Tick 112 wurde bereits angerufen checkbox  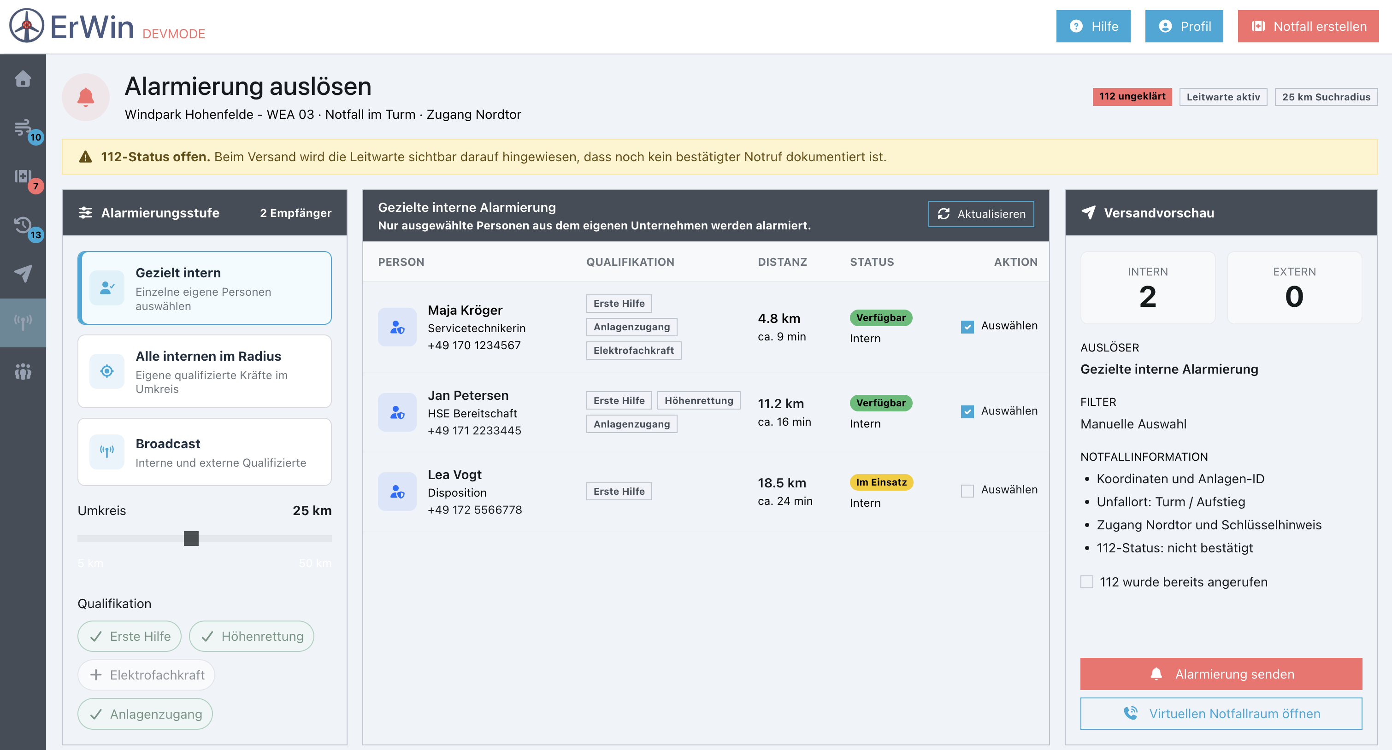coord(1087,581)
